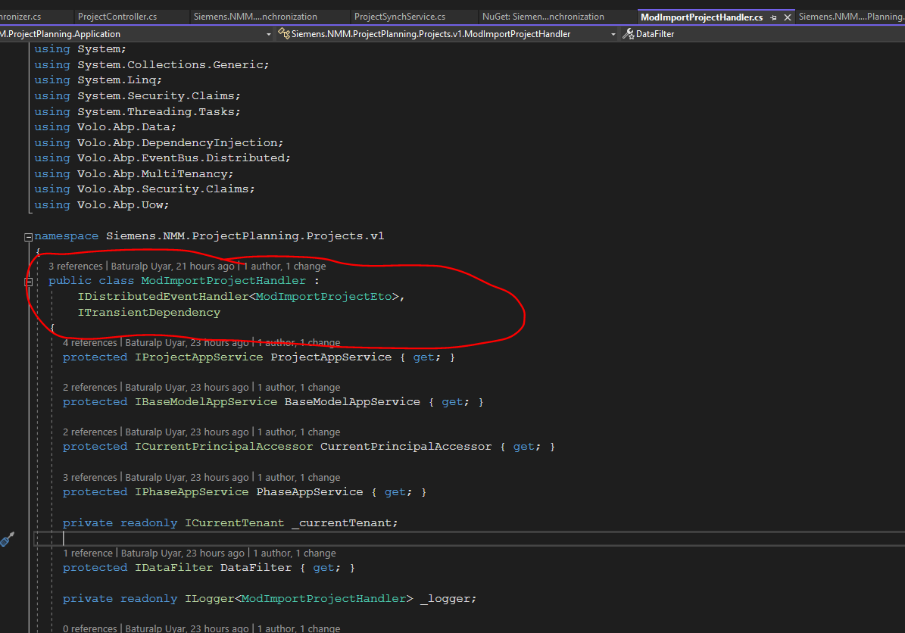Open the NuGet package manager tab
The height and width of the screenshot is (633, 905).
543,17
